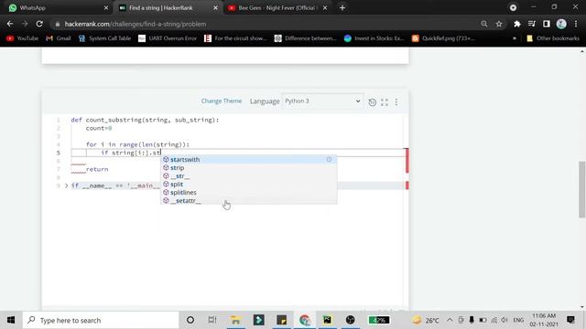Open File Explorer from the taskbar
This screenshot has height=329, width=586.
(x=235, y=320)
